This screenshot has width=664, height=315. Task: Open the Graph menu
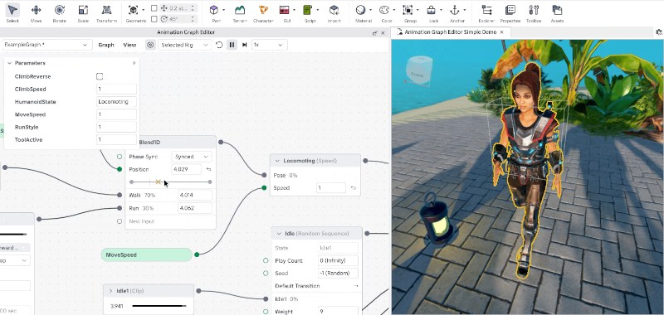click(106, 45)
